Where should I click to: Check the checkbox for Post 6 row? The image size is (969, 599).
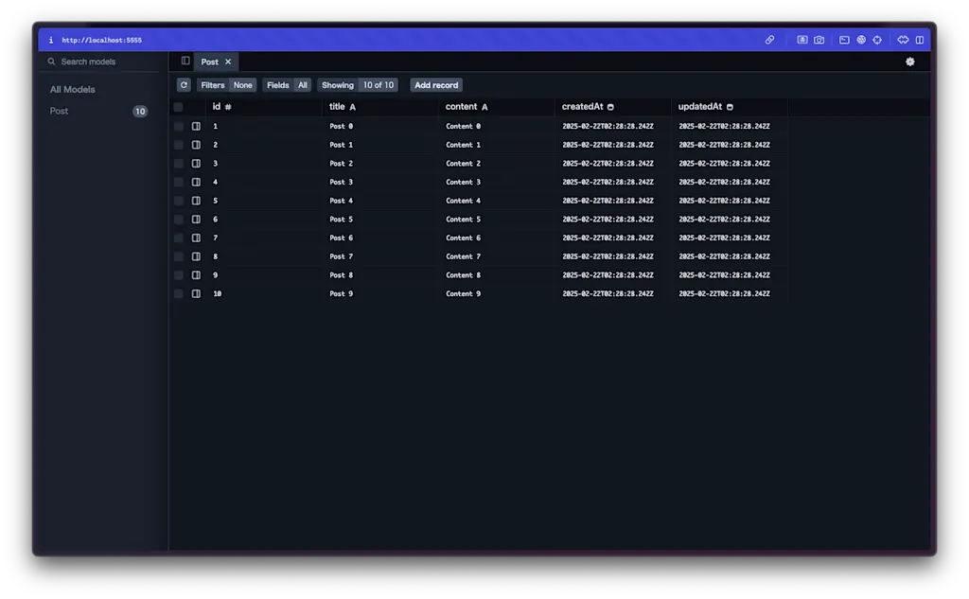click(179, 238)
